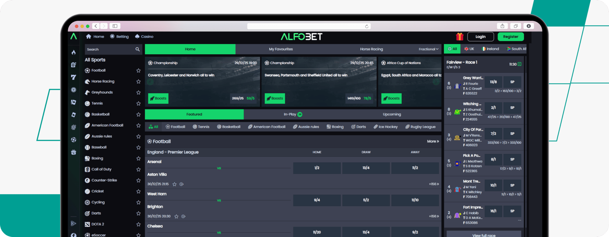609x237 pixels.
Task: Click the gift box promotions icon
Action: pyautogui.click(x=459, y=36)
